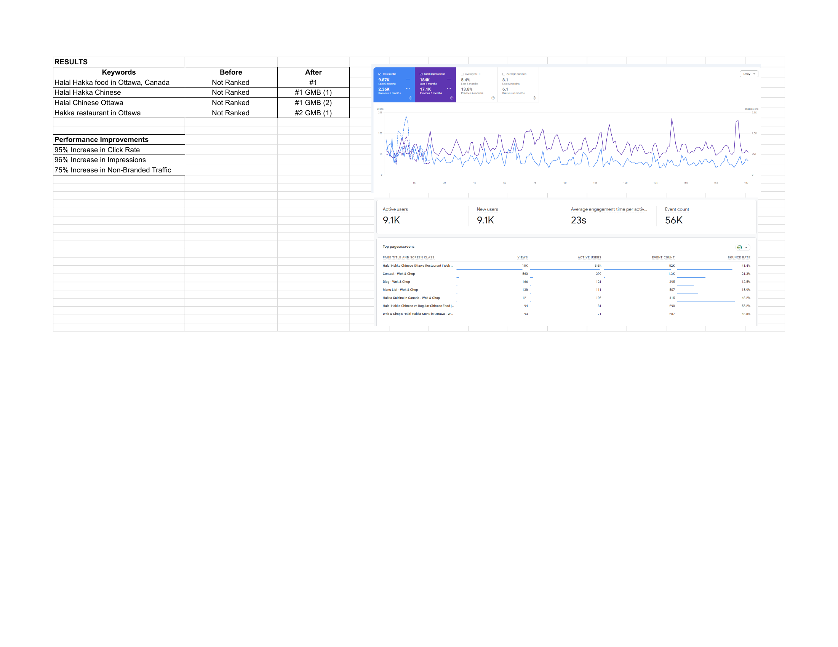Select '75% Increase in Non-Branded Traffic' cell
838x647 pixels.
pyautogui.click(x=119, y=170)
